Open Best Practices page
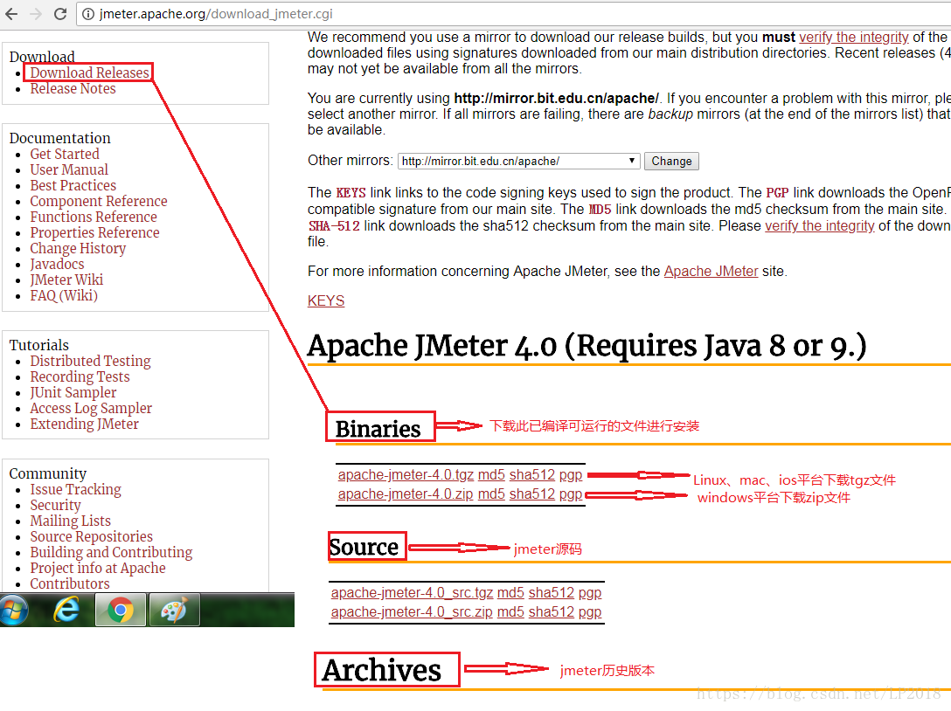 73,185
